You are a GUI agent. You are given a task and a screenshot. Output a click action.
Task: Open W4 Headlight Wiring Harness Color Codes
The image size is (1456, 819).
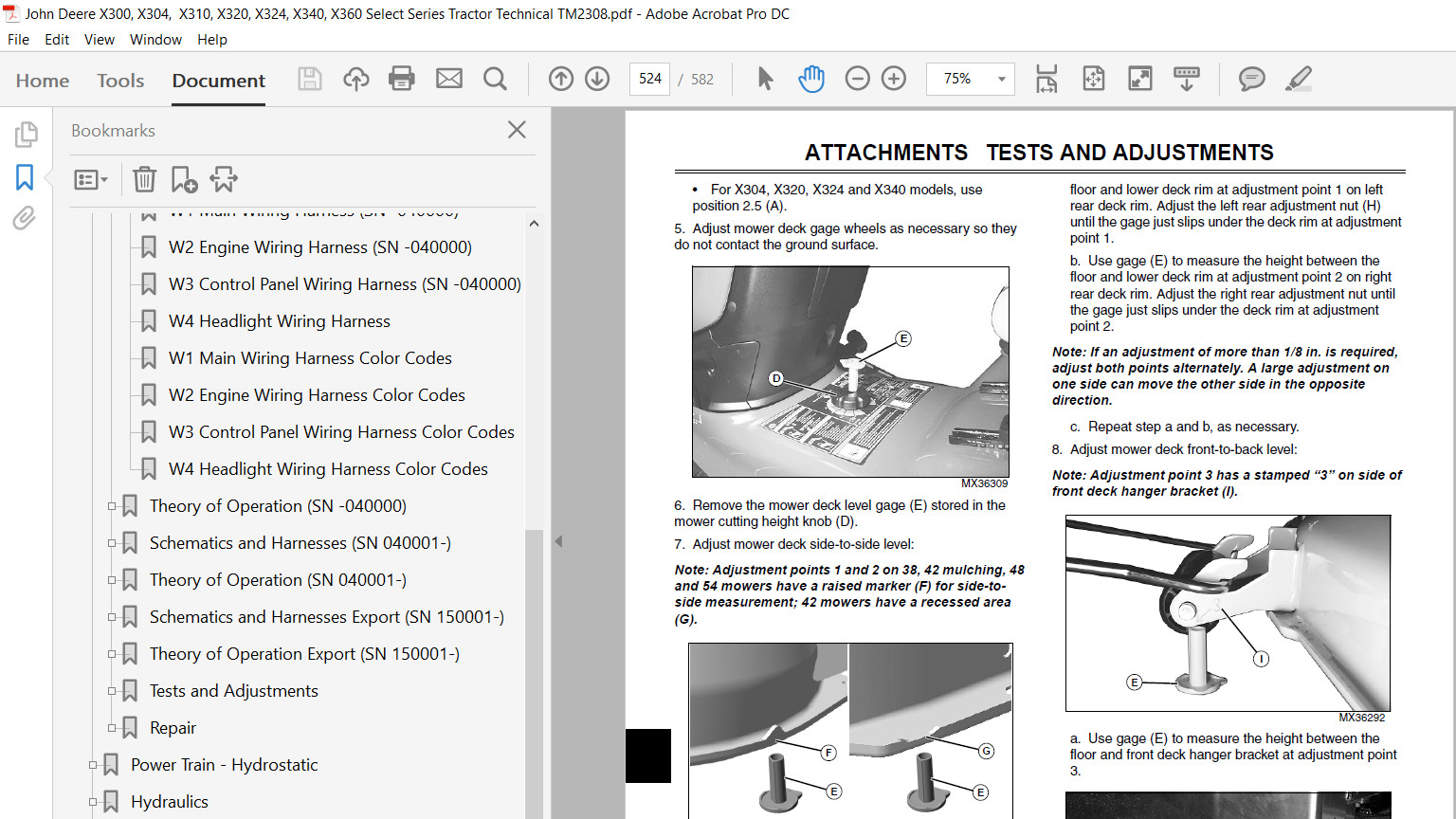click(328, 469)
